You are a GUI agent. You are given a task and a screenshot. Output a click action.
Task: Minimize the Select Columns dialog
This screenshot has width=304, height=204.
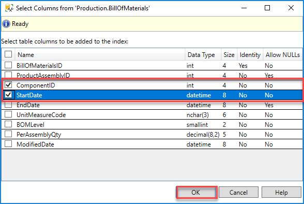click(244, 8)
